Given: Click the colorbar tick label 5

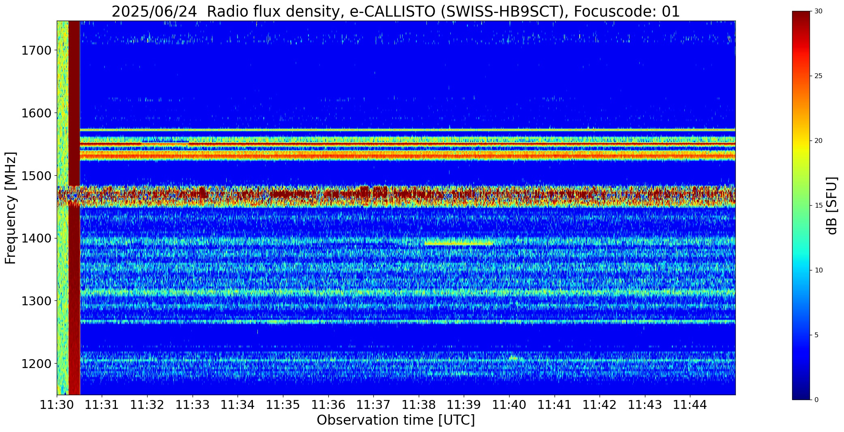Looking at the screenshot, I should point(816,335).
